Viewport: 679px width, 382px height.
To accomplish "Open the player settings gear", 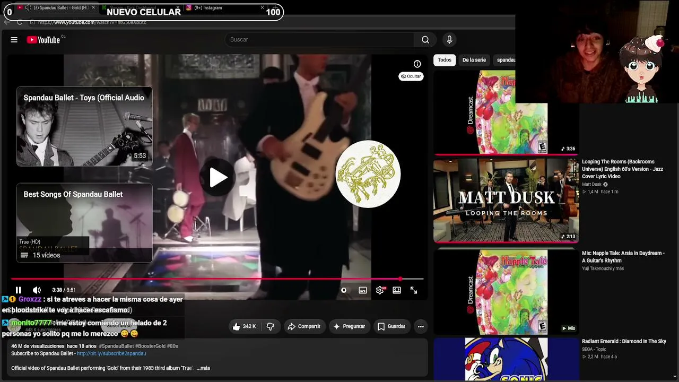I will coord(380,290).
